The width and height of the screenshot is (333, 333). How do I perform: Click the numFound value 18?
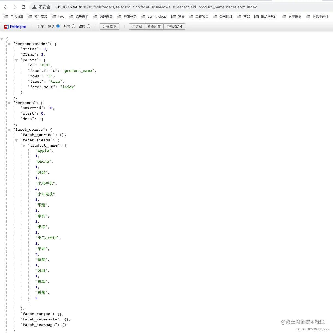click(x=50, y=108)
